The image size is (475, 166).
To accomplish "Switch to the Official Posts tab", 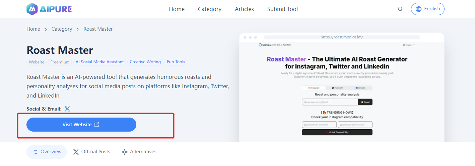I will 91,152.
